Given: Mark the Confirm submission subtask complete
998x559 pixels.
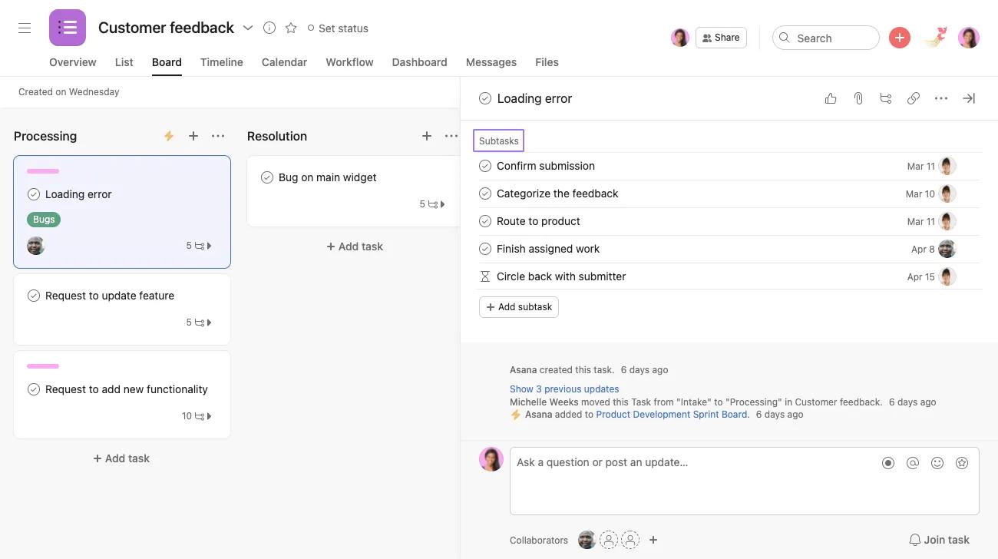Looking at the screenshot, I should [x=484, y=165].
